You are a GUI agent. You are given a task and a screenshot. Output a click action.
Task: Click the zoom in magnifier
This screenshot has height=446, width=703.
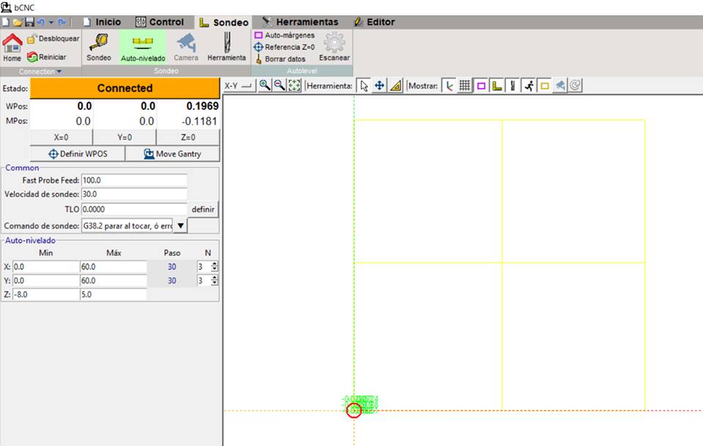click(265, 86)
